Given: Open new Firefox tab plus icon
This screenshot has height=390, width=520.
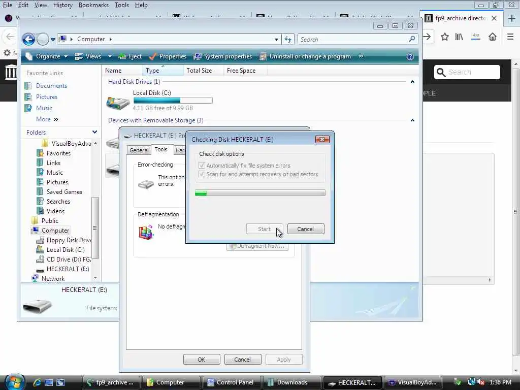Looking at the screenshot, I should click(x=512, y=18).
